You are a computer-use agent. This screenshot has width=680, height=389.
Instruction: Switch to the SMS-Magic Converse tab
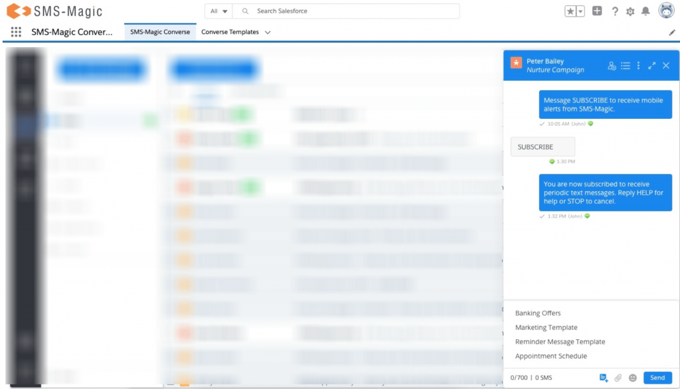[x=159, y=31]
